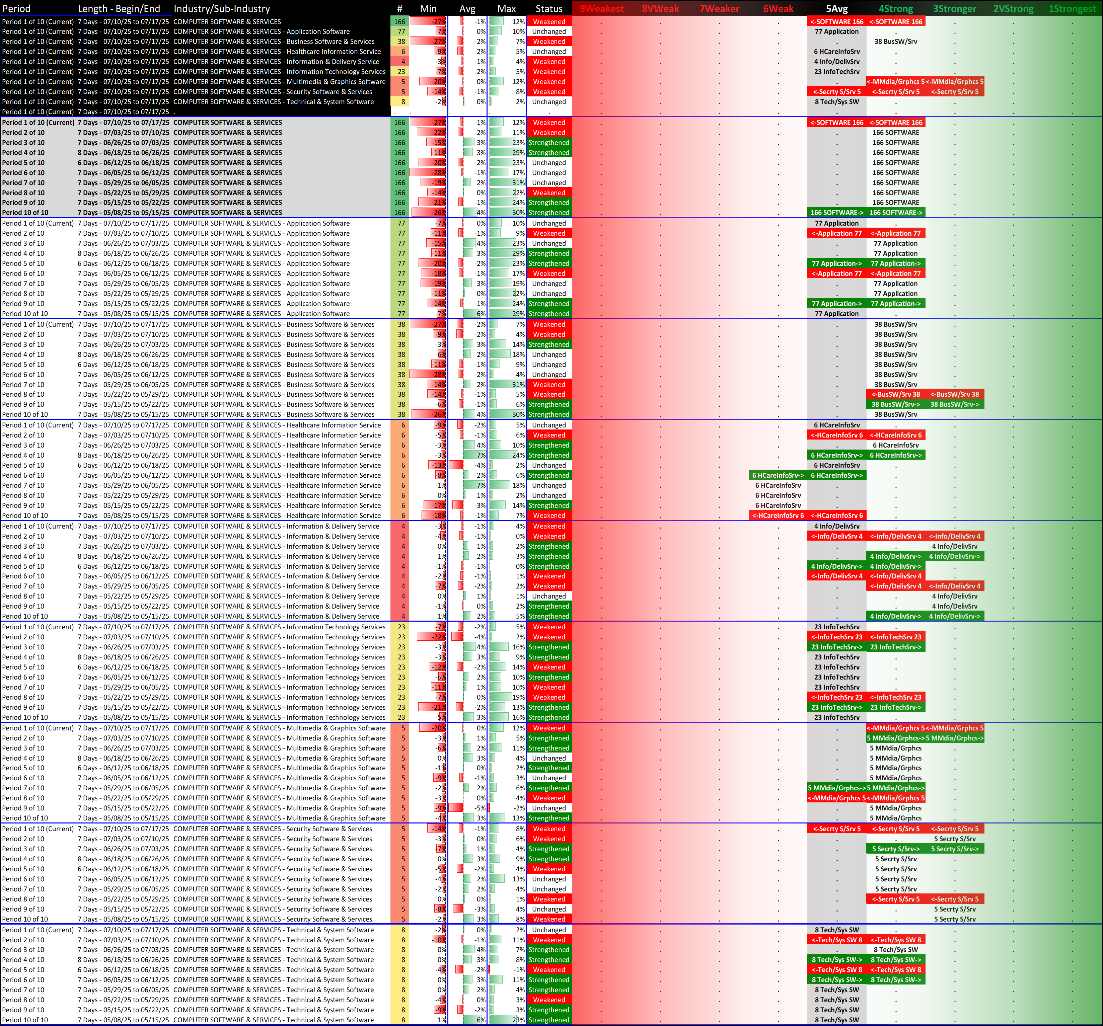Select the '9Weakest' rating column header

point(601,8)
